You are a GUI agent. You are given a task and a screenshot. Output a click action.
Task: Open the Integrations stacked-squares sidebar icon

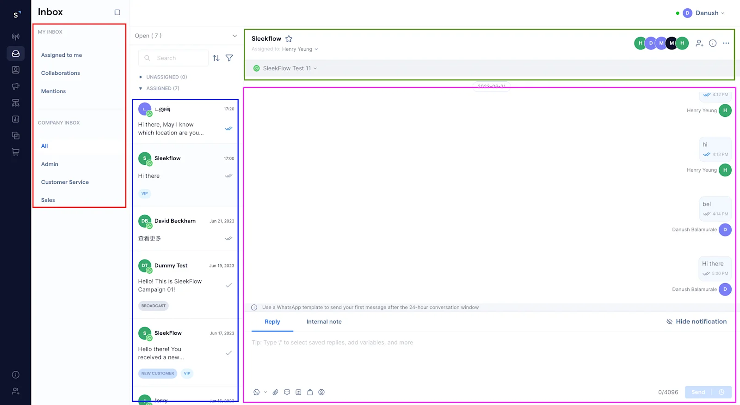[x=16, y=135]
